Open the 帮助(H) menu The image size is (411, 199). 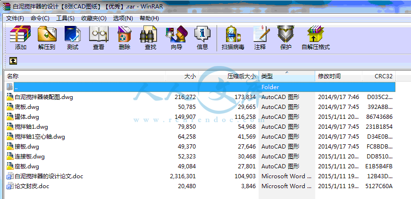tap(149, 18)
